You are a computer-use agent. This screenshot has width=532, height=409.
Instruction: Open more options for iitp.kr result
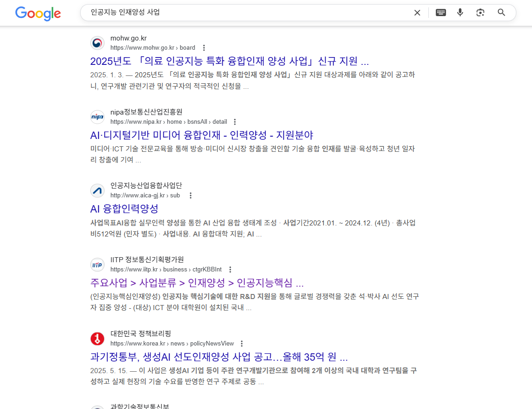(230, 270)
